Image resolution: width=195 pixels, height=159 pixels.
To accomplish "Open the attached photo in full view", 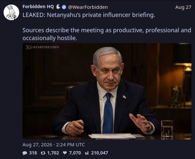I will 107,91.
